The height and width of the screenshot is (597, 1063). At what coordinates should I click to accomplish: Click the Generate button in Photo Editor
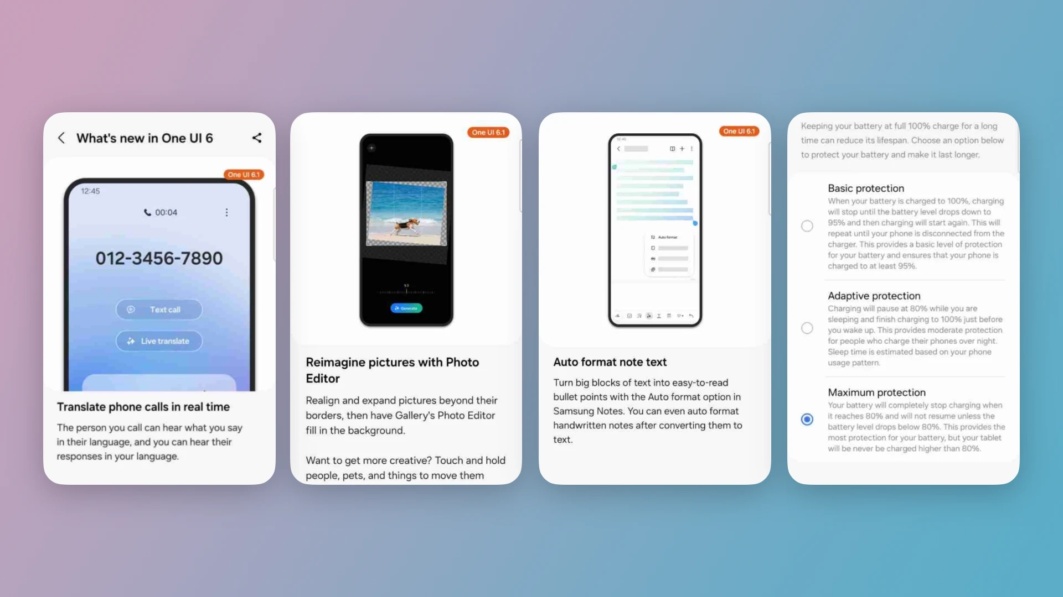click(x=406, y=307)
